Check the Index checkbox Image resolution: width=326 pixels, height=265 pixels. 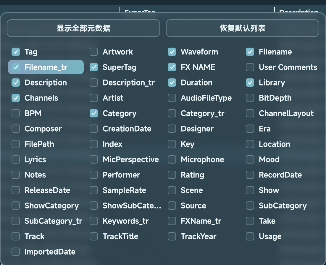coord(94,144)
